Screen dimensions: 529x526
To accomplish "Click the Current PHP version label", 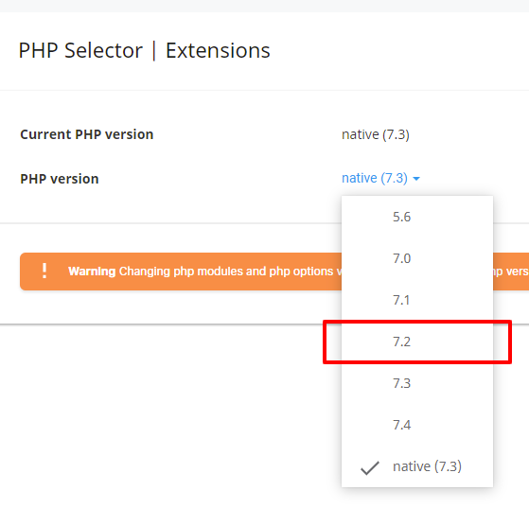I will tap(87, 134).
